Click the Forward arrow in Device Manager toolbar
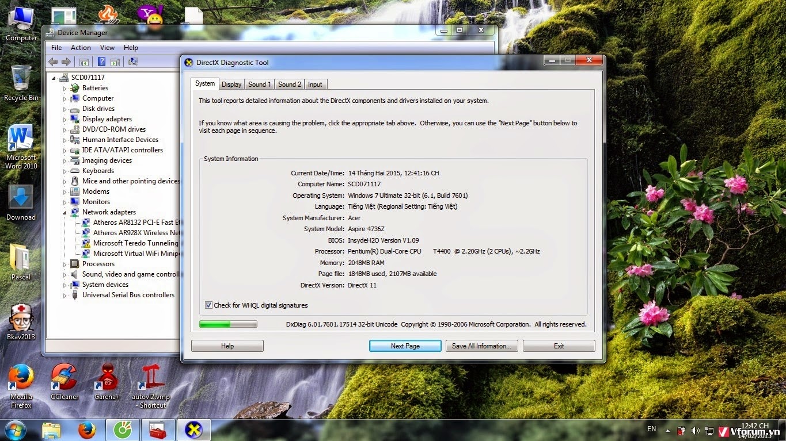This screenshot has width=786, height=441. click(66, 62)
